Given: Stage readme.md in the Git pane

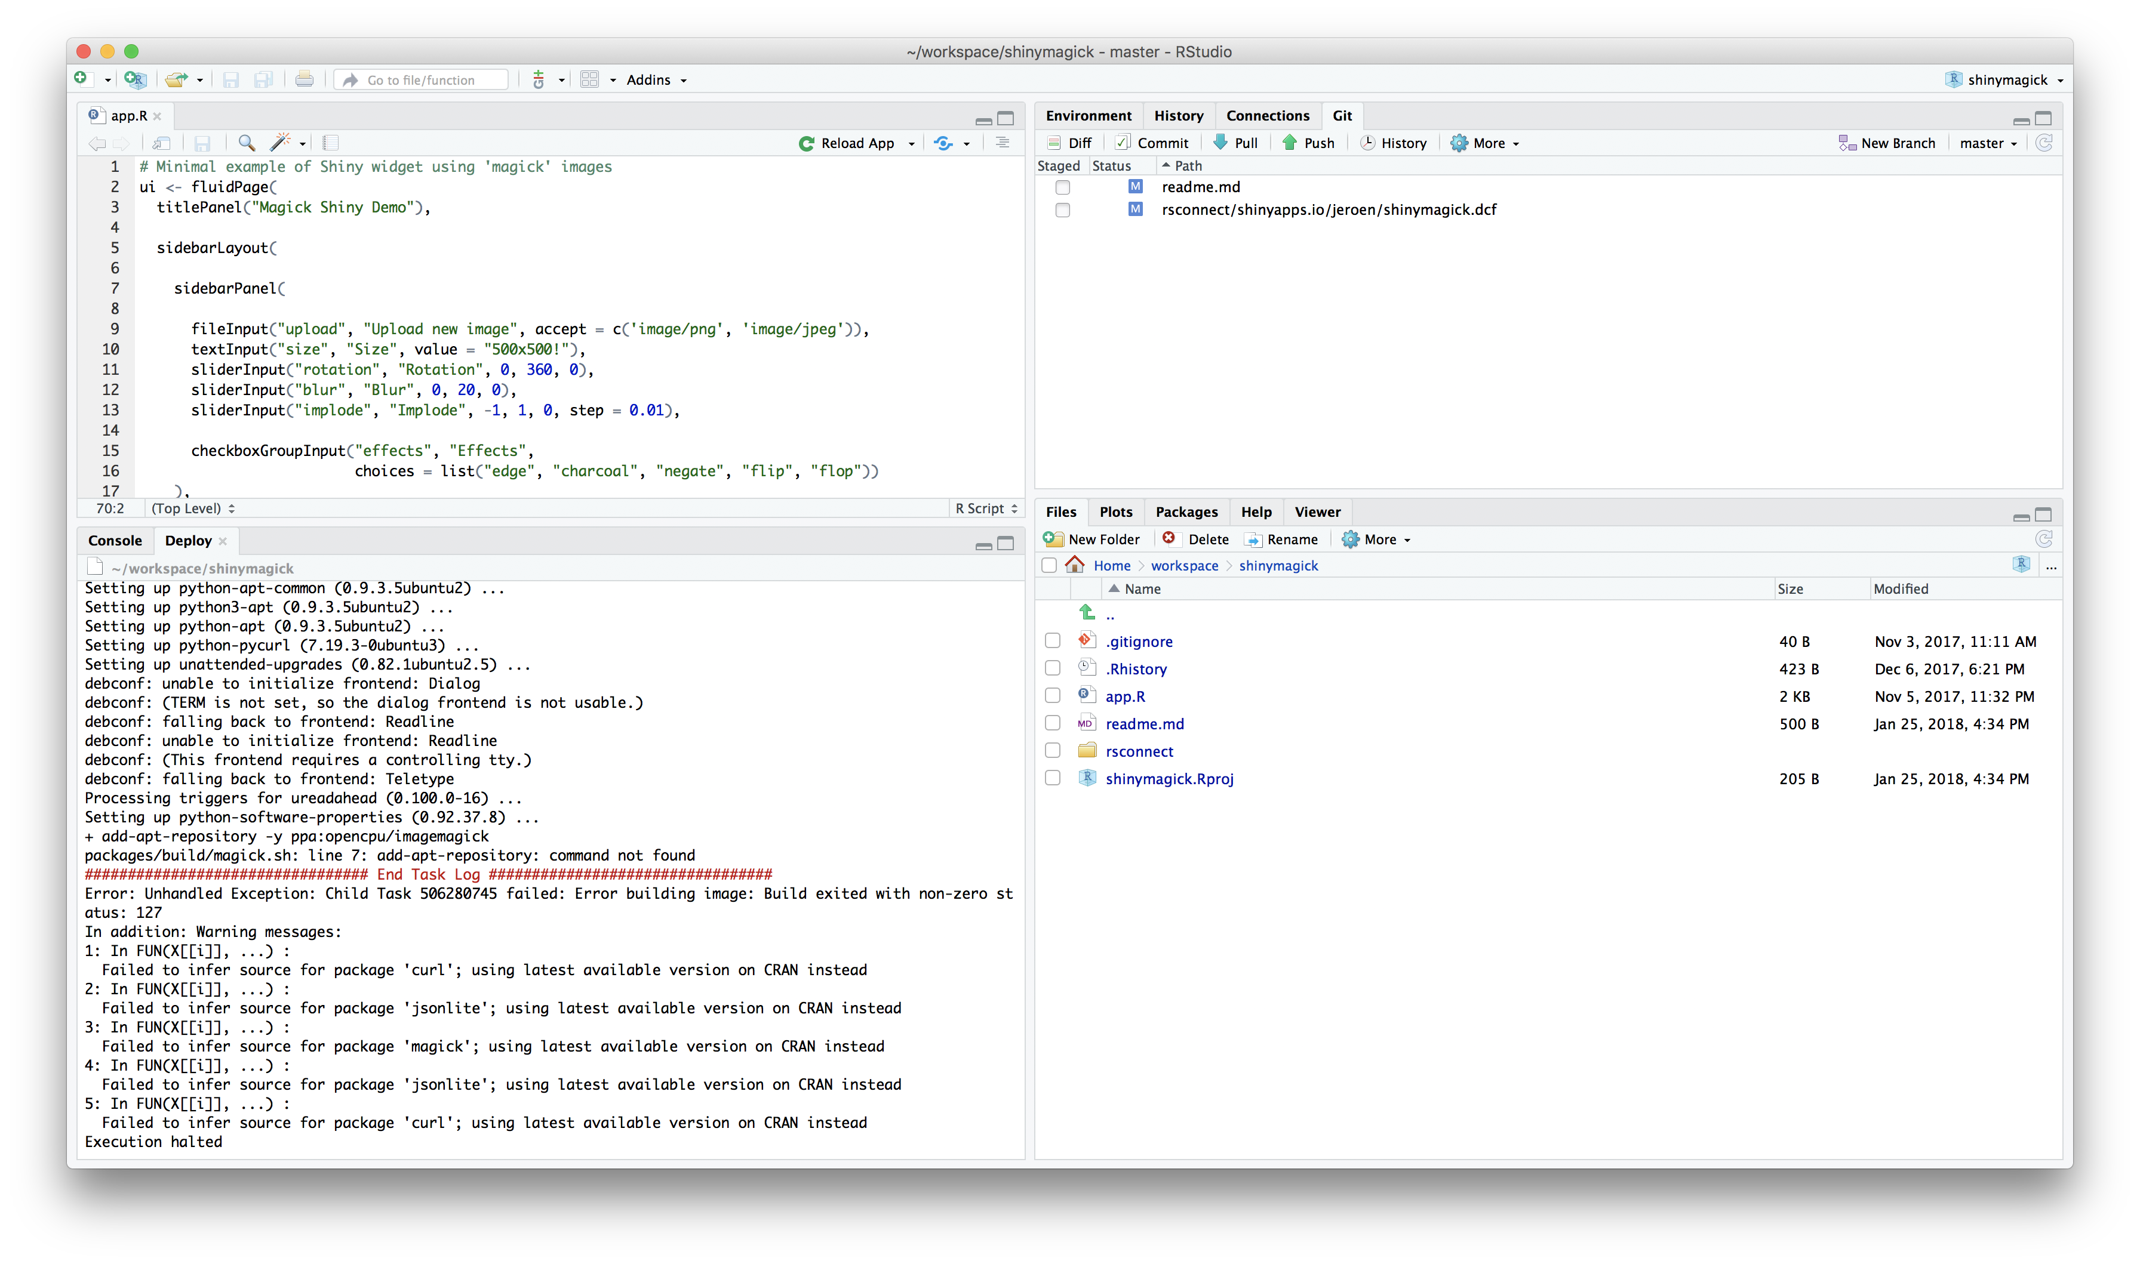Looking at the screenshot, I should pyautogui.click(x=1062, y=187).
